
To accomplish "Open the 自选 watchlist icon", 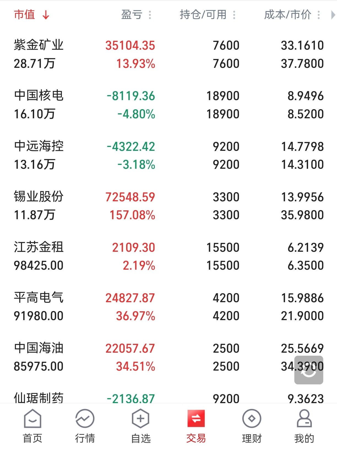I will (140, 419).
